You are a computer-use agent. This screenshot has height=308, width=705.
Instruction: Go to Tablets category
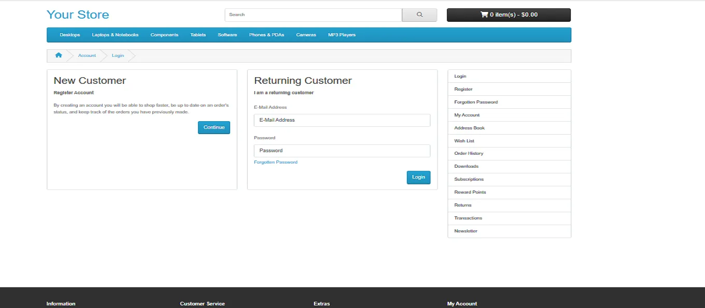(x=198, y=35)
